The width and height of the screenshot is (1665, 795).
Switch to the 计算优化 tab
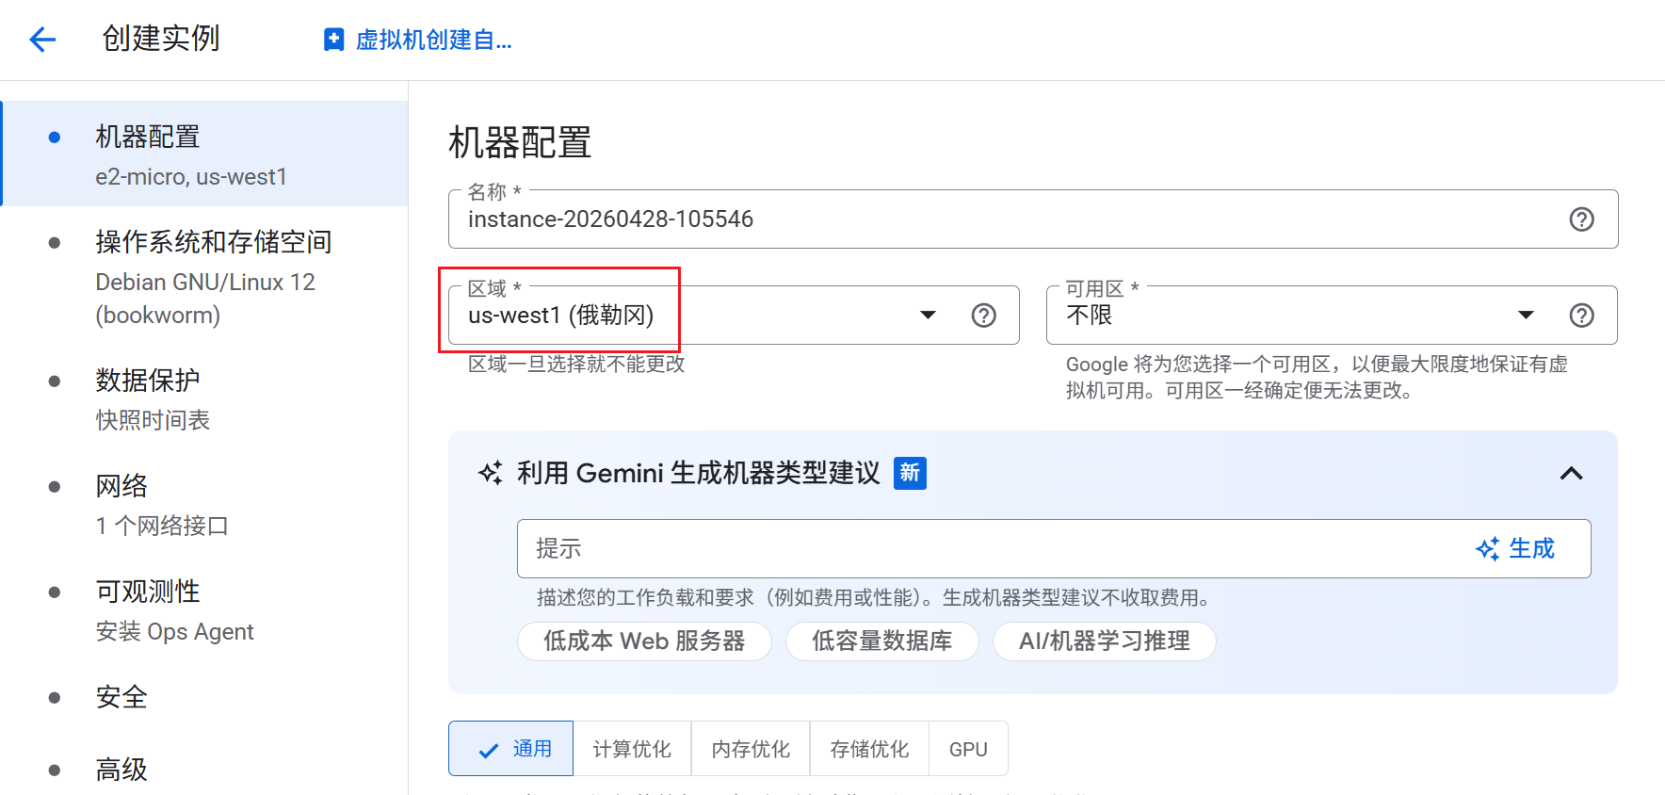click(632, 749)
